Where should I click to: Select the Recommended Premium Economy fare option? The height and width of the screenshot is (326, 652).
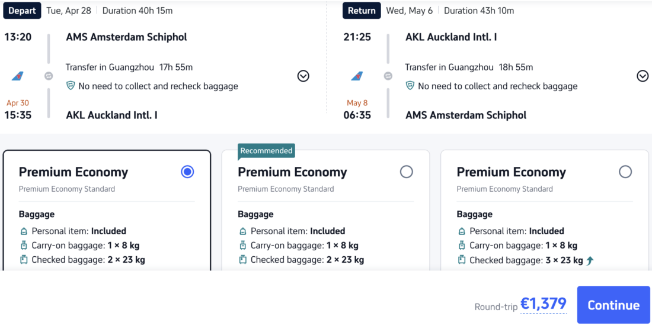click(x=406, y=172)
